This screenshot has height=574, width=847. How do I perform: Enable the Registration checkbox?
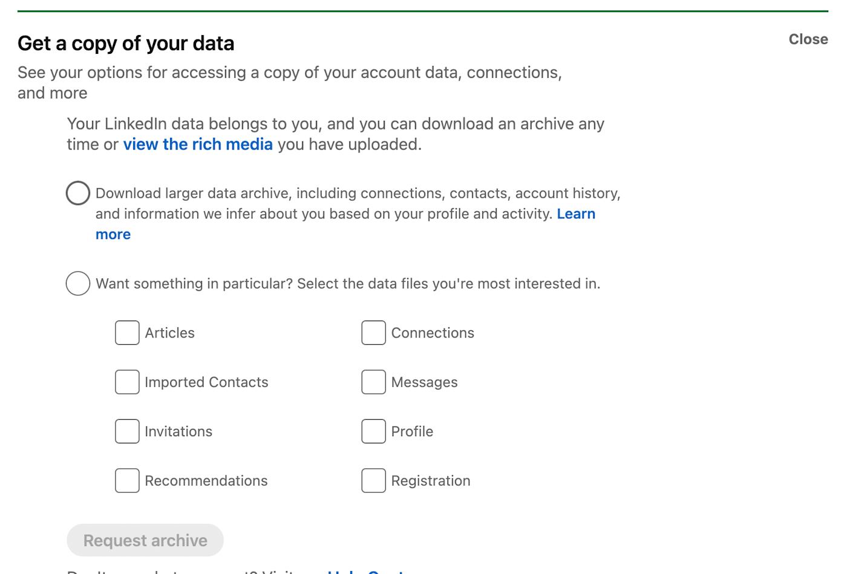(x=373, y=481)
